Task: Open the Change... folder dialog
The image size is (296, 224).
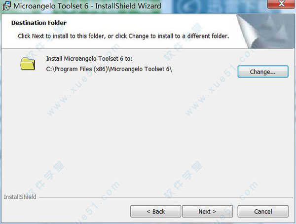Action: tap(263, 72)
